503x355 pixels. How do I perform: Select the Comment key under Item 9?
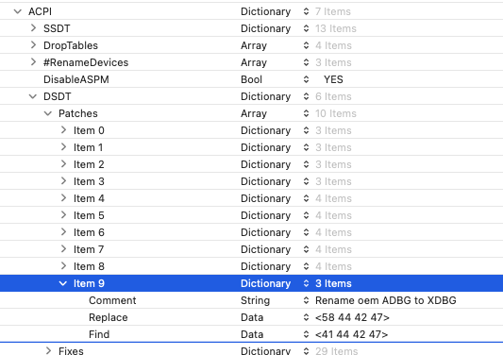coord(112,301)
